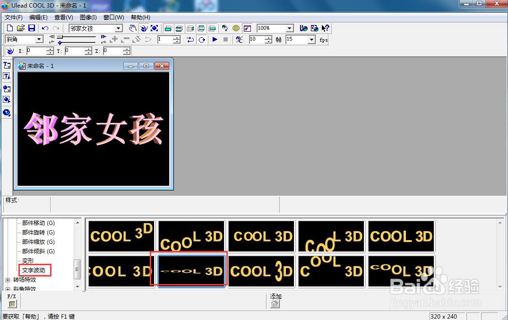Image resolution: width=508 pixels, height=320 pixels.
Task: Select the Move object hand tool
Action: [133, 28]
